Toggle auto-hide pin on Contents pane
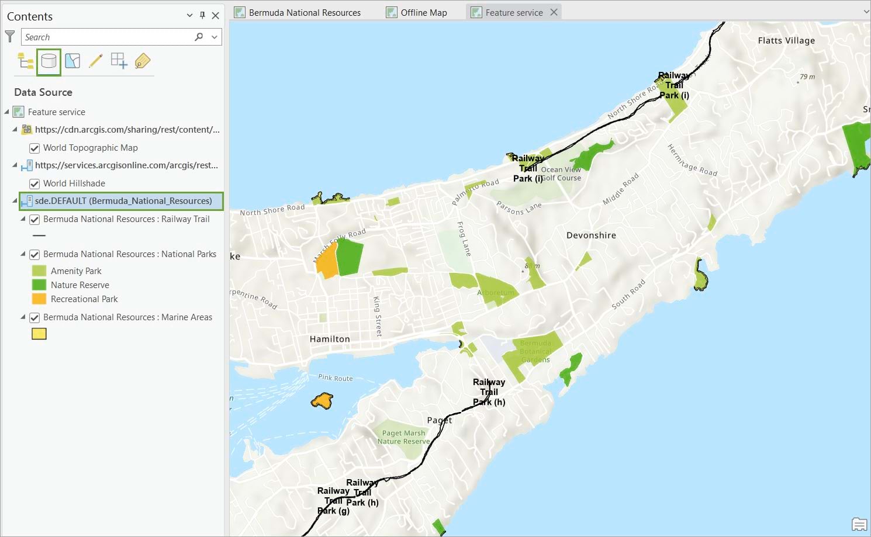Screen dimensions: 871x537 point(202,16)
